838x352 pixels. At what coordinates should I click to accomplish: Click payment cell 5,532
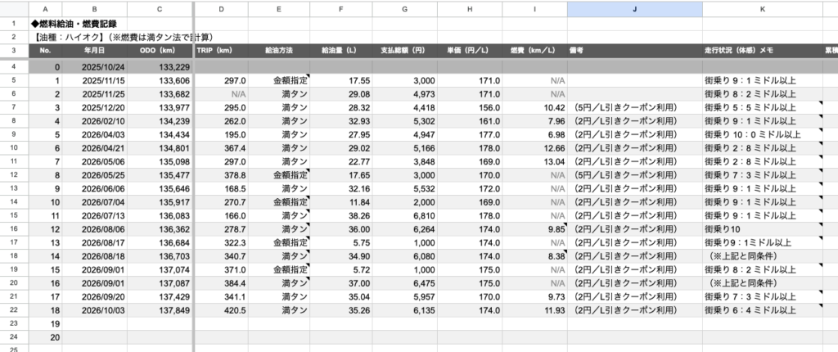pos(404,188)
